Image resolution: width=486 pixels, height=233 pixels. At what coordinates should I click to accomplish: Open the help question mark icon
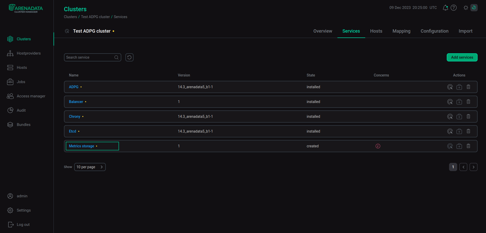[454, 8]
